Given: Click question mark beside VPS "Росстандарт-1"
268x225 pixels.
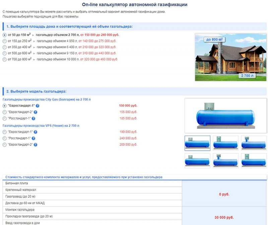Looking at the screenshot, I should tap(34, 138).
